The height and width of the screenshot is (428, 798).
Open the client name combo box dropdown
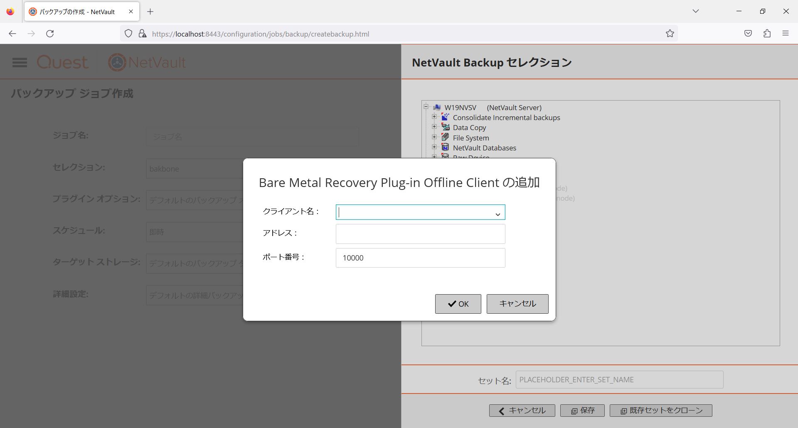click(x=497, y=214)
